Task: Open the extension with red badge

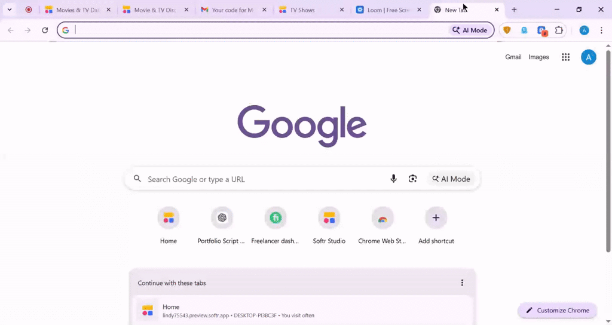Action: coord(541,30)
